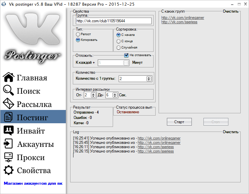Click the document icon next to Постинг
The image size is (249, 194).
(8, 117)
